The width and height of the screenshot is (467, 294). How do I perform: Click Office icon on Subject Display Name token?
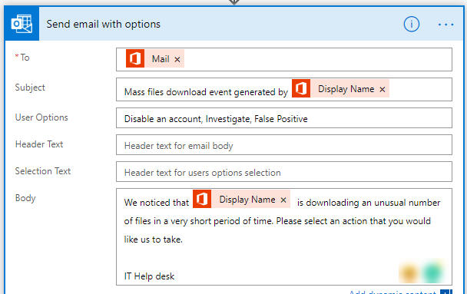coord(301,88)
